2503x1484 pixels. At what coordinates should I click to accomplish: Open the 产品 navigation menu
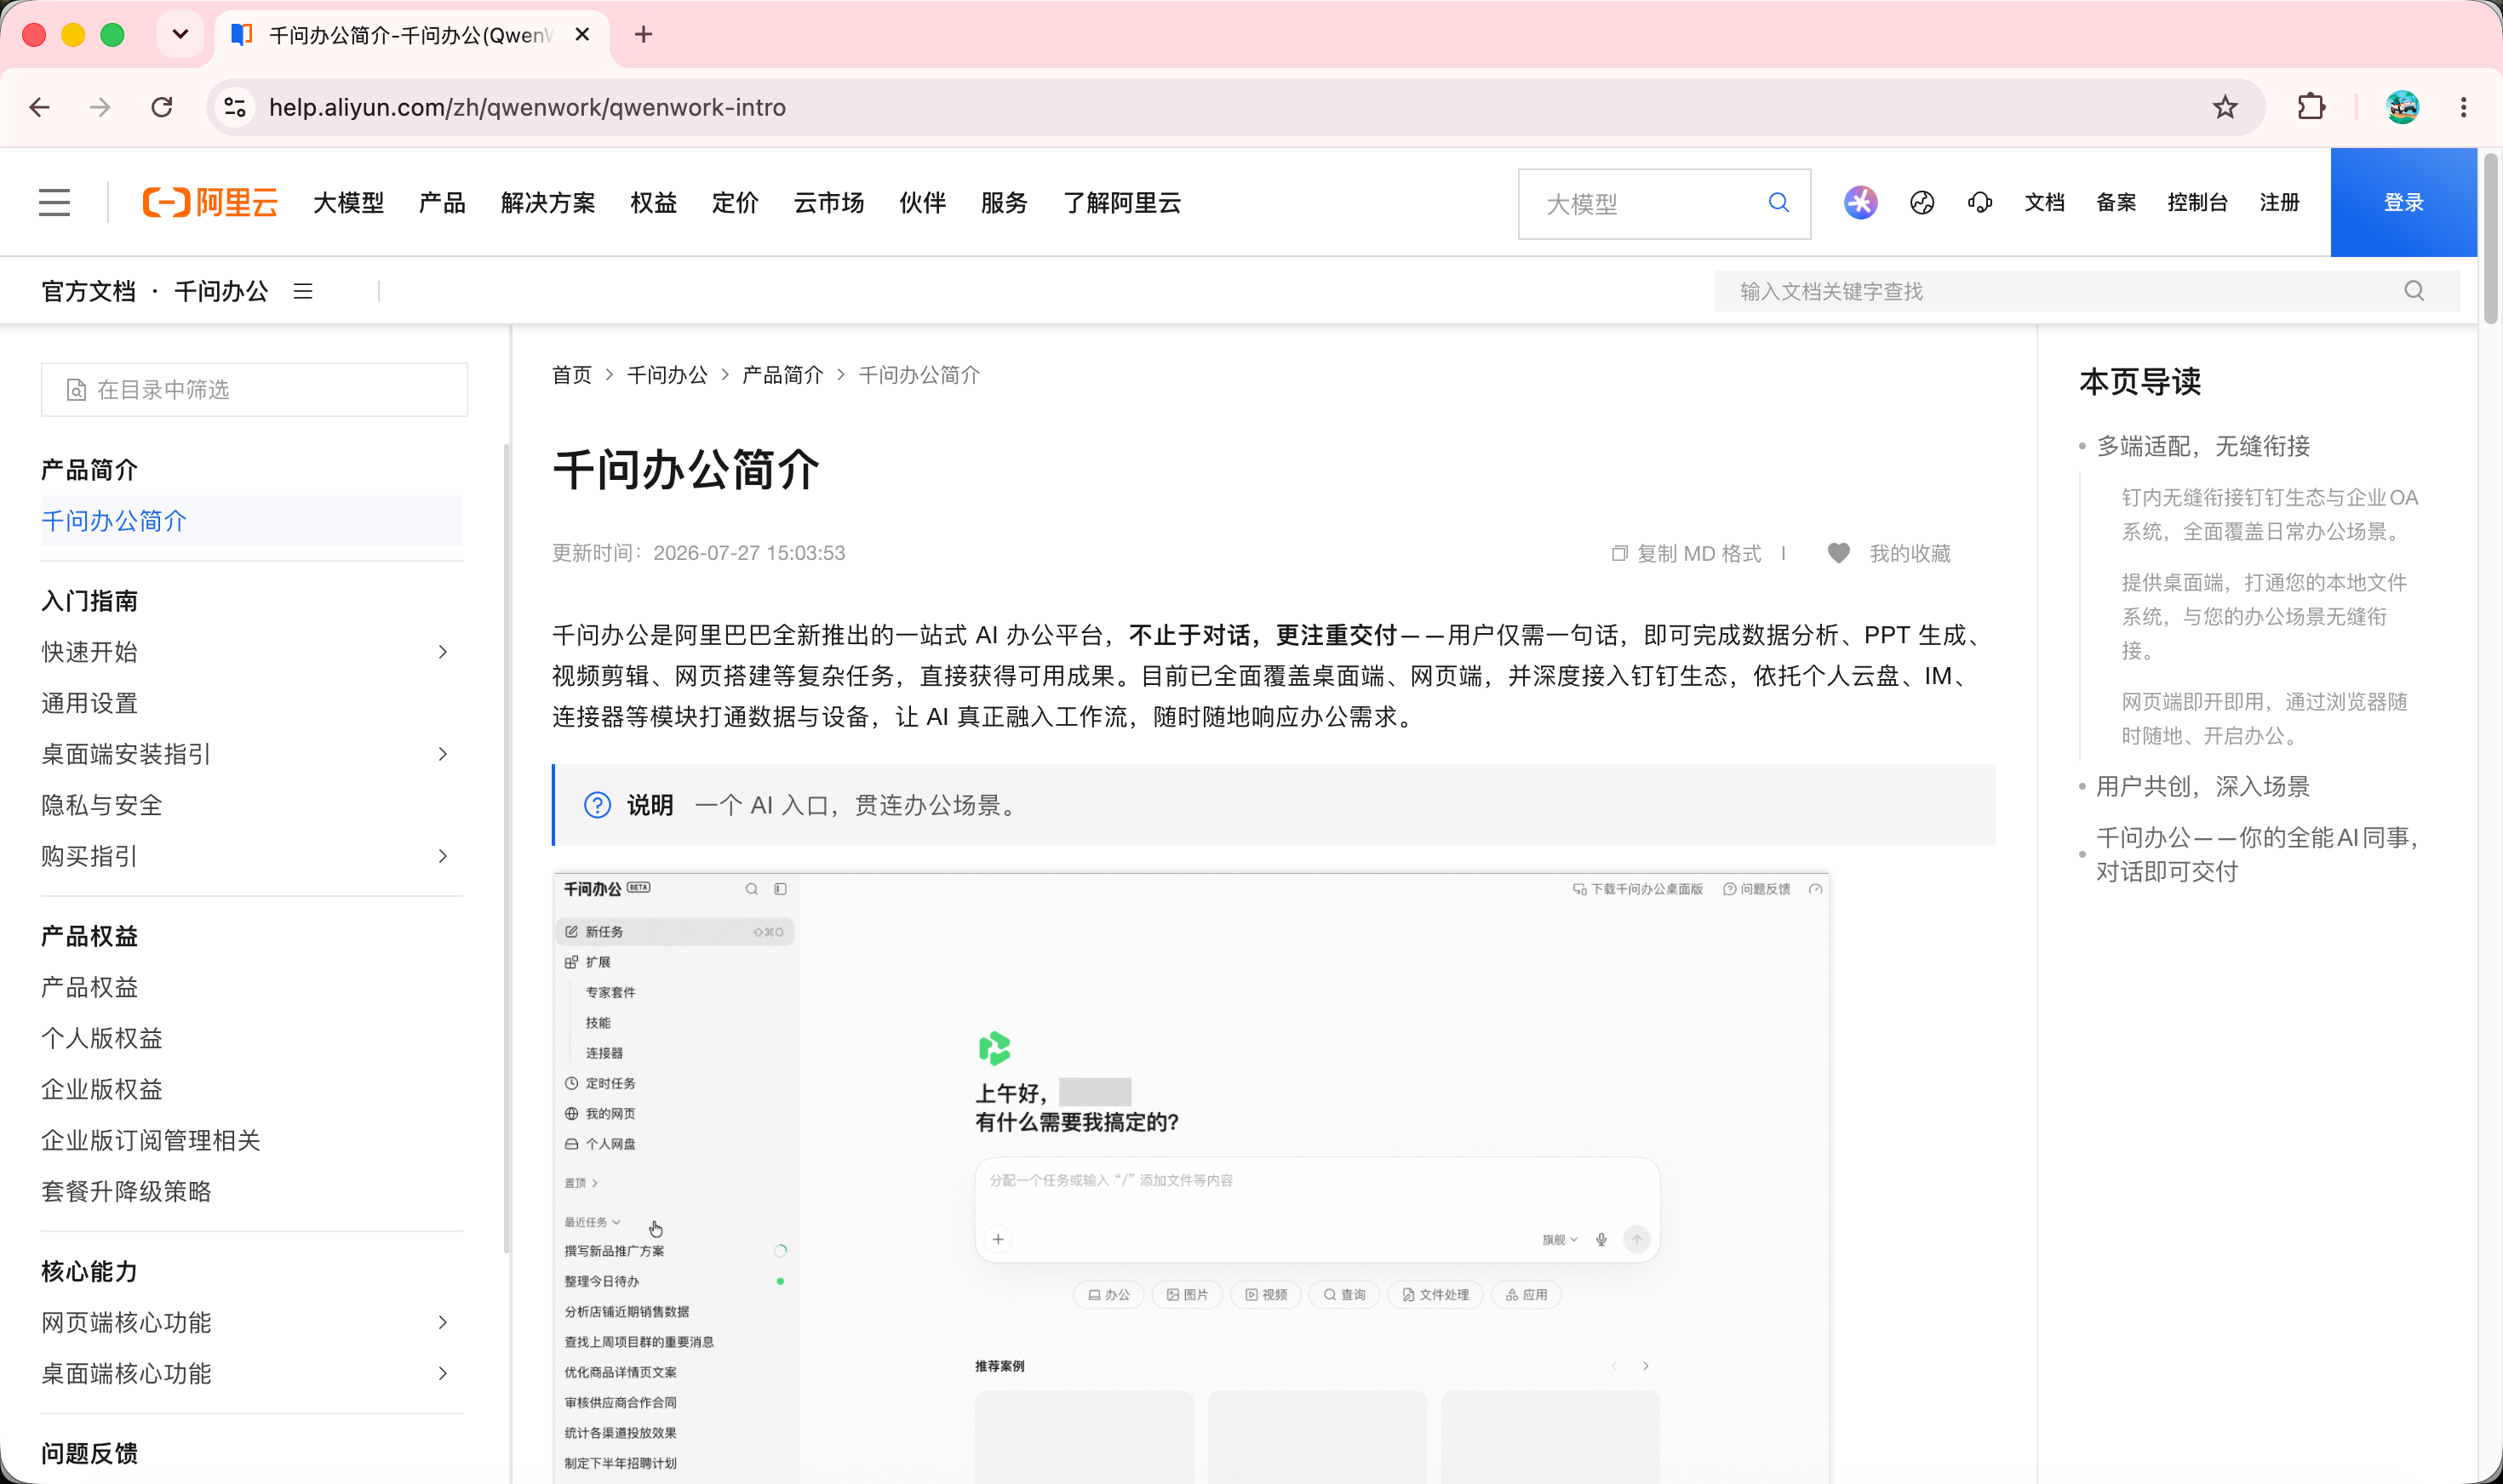pos(442,203)
